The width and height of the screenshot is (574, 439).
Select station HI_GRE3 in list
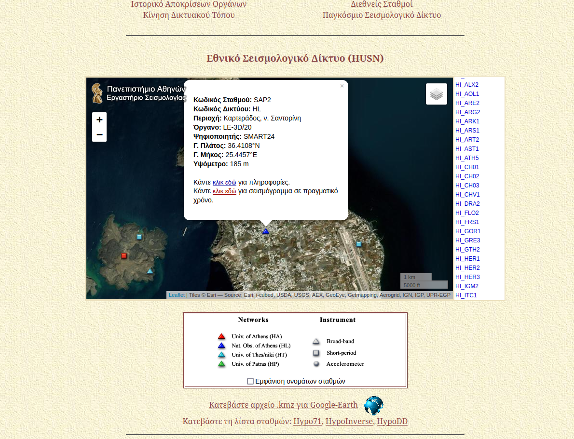468,240
